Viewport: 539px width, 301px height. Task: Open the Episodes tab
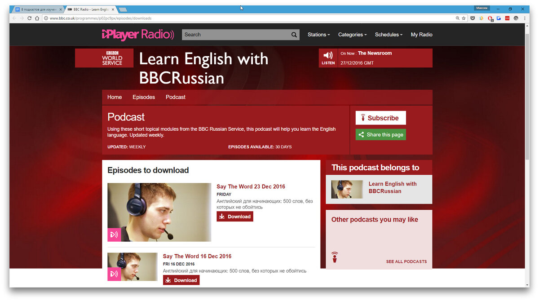[144, 97]
